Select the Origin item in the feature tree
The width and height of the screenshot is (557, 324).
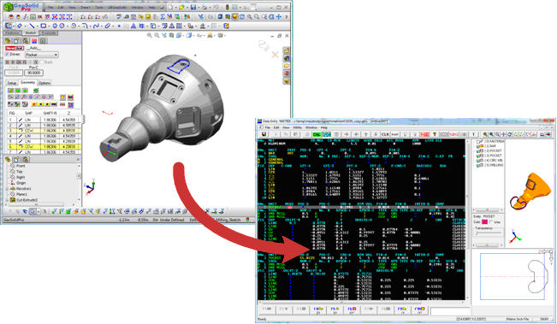point(21,183)
